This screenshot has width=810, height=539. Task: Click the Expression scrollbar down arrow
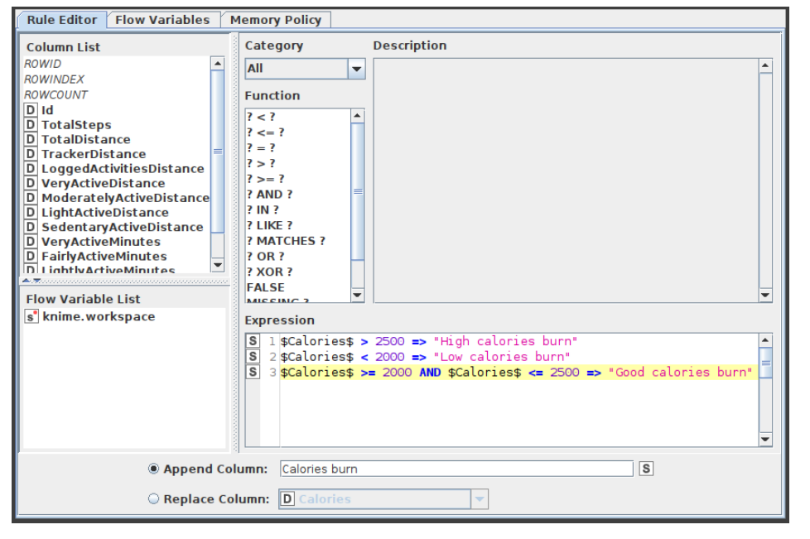pos(765,440)
